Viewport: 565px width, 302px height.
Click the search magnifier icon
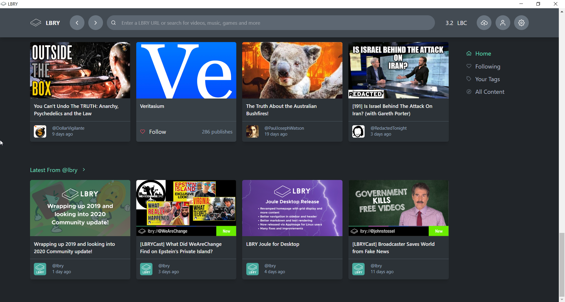click(x=114, y=23)
